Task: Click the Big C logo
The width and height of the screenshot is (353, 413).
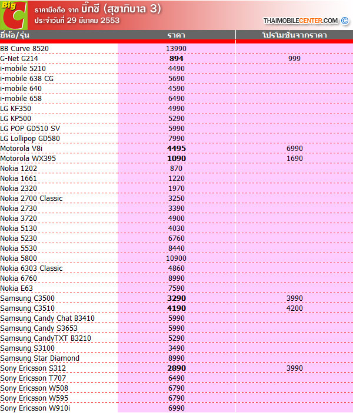Action: point(14,15)
